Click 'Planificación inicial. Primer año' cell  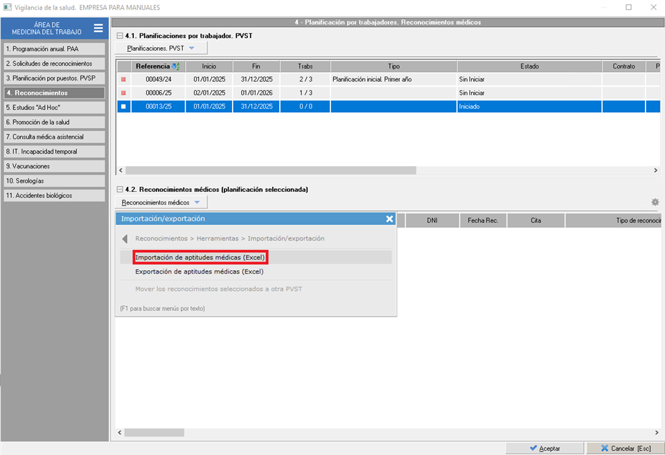point(393,80)
